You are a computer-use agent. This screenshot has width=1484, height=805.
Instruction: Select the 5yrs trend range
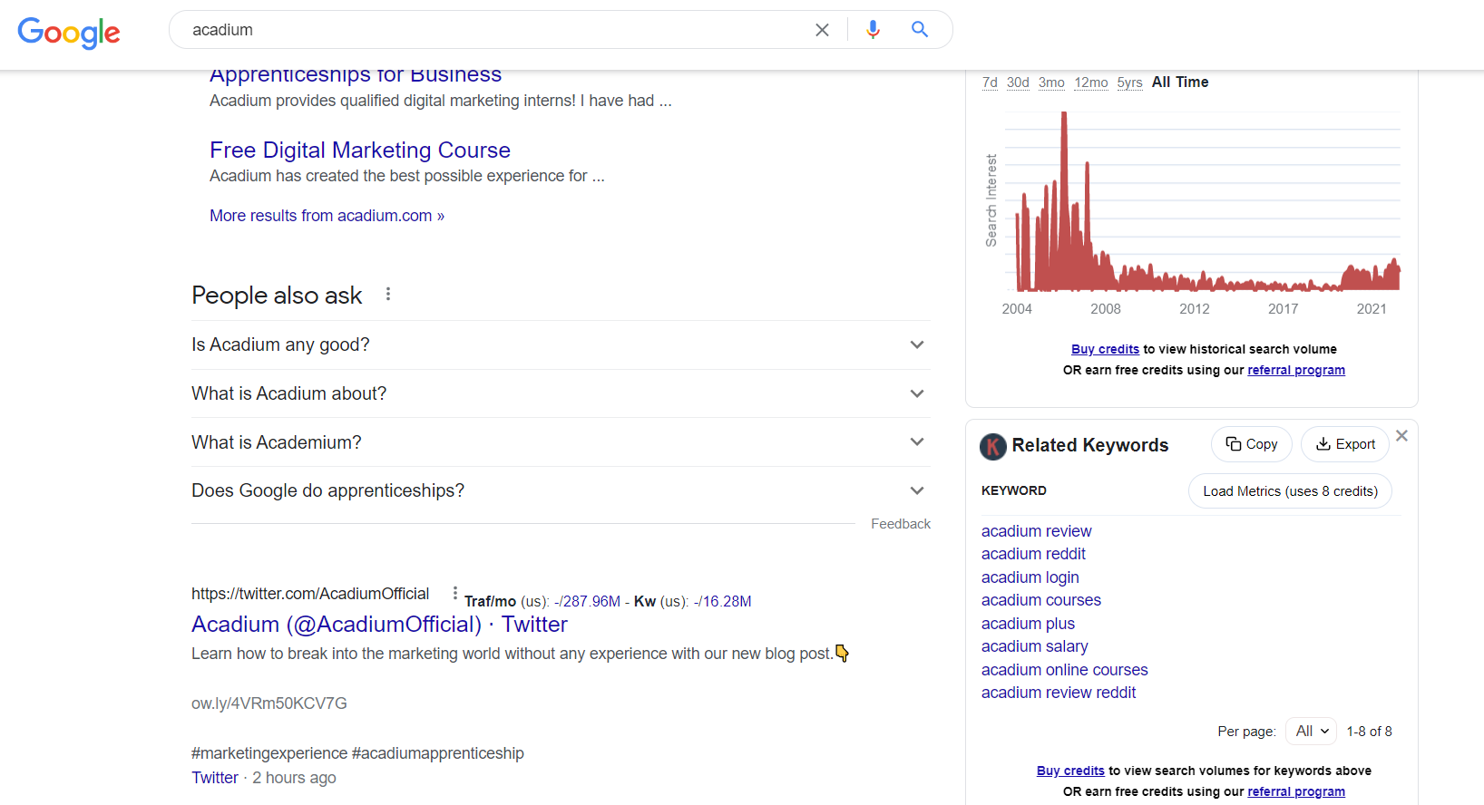point(1129,82)
